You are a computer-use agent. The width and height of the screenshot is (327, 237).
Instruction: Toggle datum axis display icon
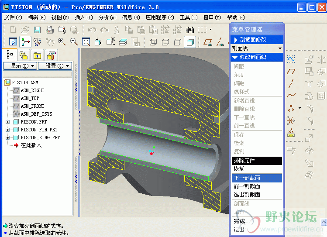[220, 42]
